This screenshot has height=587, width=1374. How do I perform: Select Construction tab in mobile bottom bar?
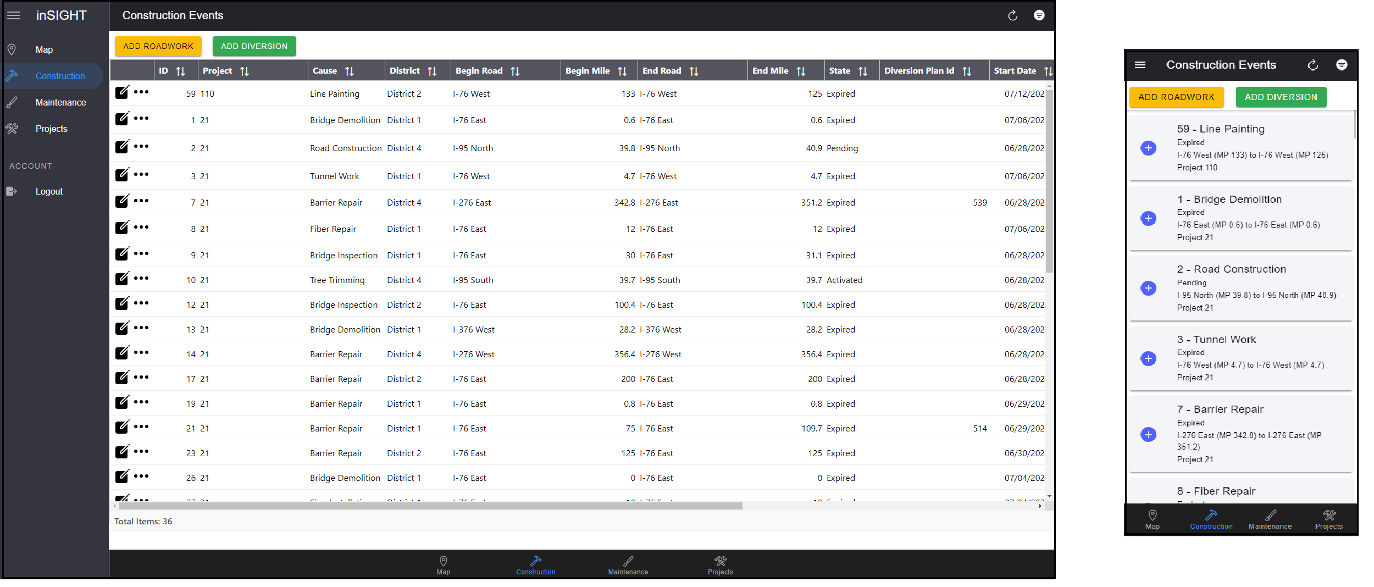[x=1211, y=519]
